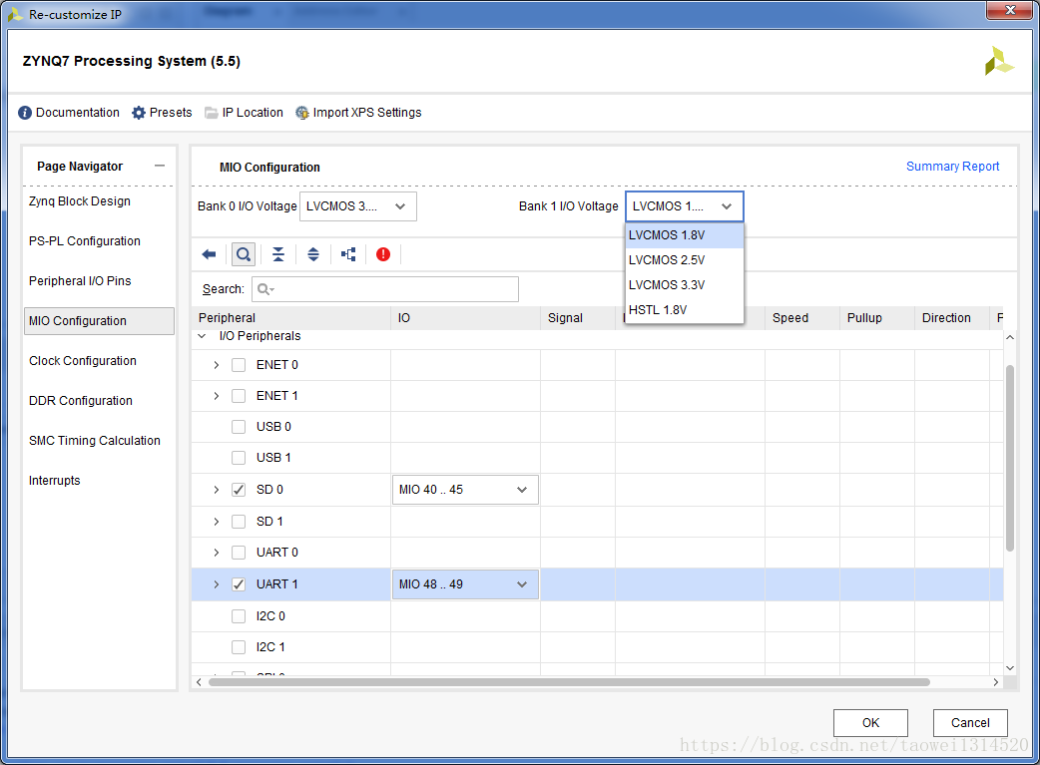This screenshot has width=1040, height=765.
Task: Open Documentation info icon
Action: 25,113
